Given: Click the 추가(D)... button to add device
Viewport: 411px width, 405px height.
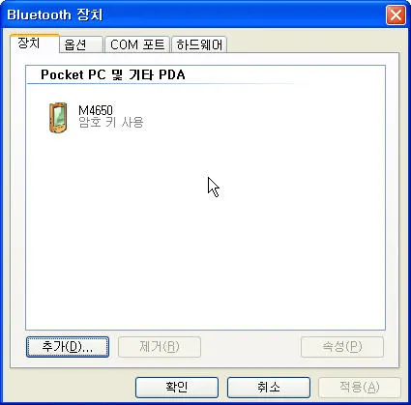Looking at the screenshot, I should [x=68, y=347].
